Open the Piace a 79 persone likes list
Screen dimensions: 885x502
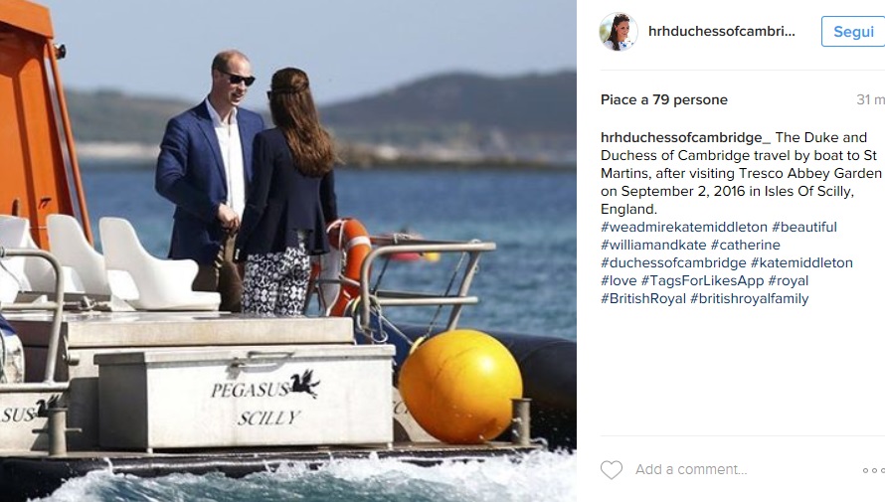(664, 99)
